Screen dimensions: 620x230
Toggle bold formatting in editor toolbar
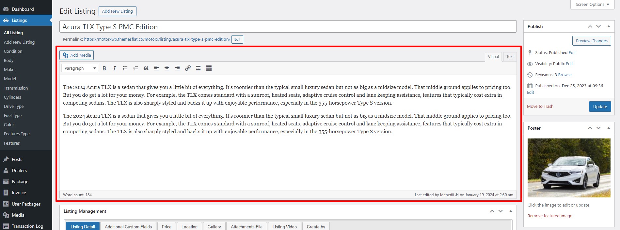pyautogui.click(x=104, y=68)
